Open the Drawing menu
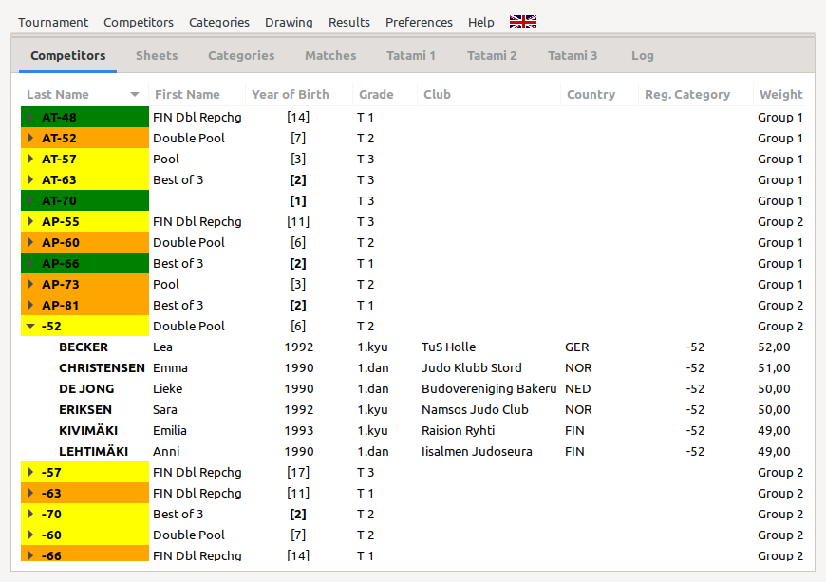This screenshot has height=582, width=826. pos(289,22)
